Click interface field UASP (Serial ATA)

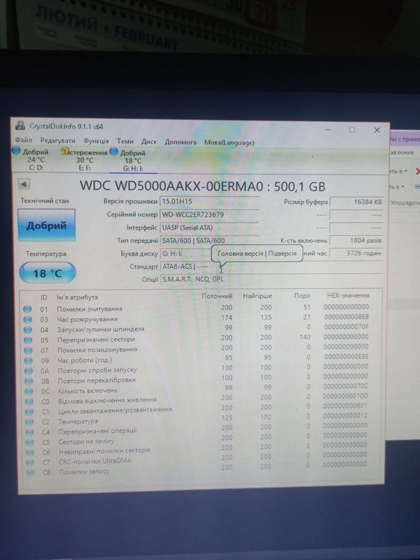pyautogui.click(x=209, y=227)
